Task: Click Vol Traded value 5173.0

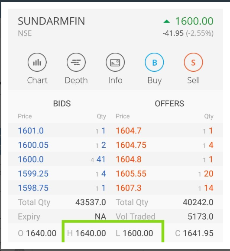Action: tap(201, 216)
